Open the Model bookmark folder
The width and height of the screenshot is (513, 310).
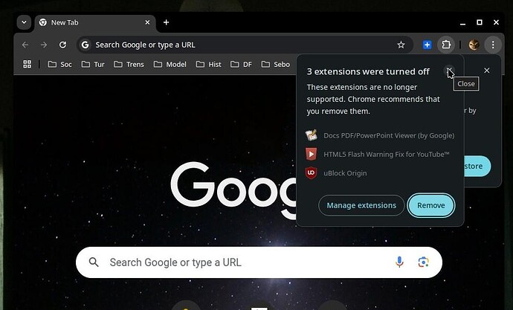tap(170, 65)
